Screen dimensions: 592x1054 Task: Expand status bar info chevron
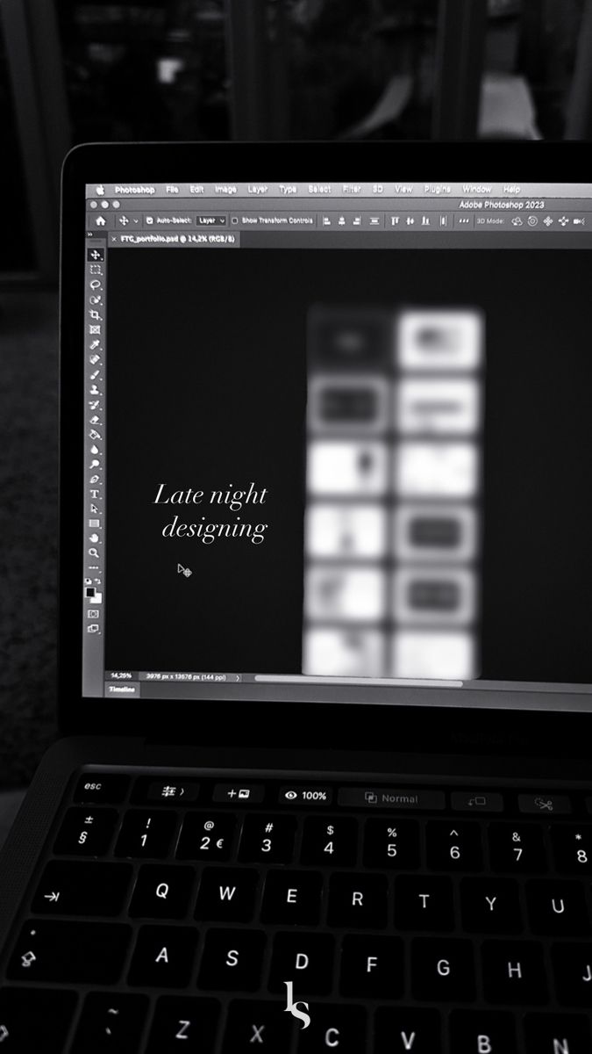pyautogui.click(x=239, y=677)
